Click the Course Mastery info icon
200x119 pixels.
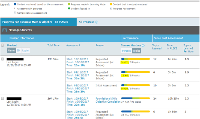click(x=143, y=46)
